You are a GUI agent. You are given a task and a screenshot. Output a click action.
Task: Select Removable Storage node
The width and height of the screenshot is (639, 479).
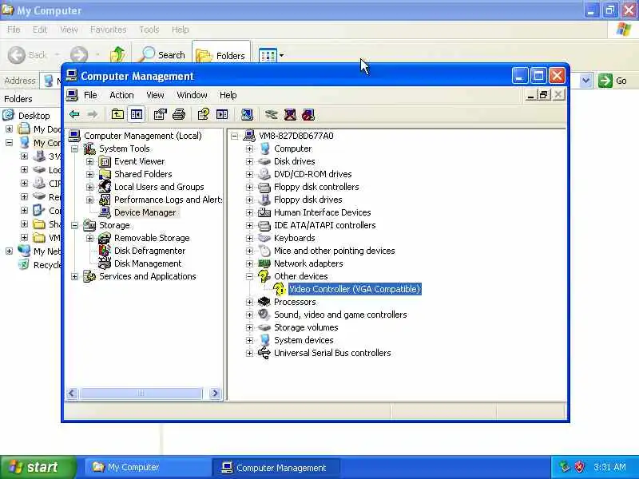coord(152,238)
